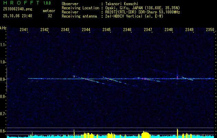Image resolution: width=217 pixels, height=138 pixels.
Task: Click the gray vertical range bar beside 0.9
Action: tap(7, 80)
